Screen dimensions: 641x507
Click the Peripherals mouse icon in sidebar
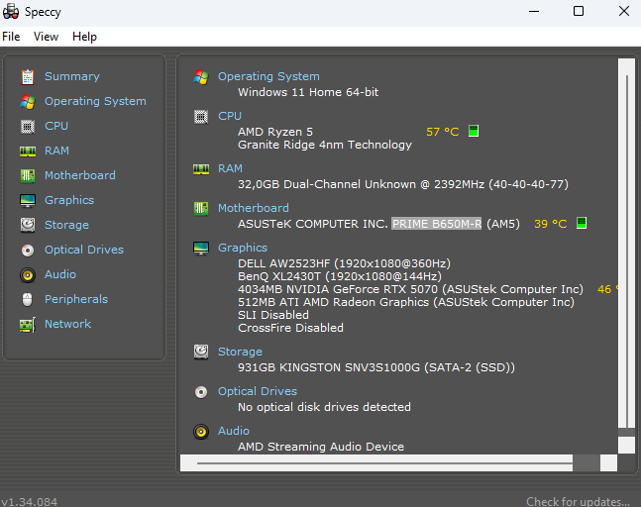[x=28, y=299]
